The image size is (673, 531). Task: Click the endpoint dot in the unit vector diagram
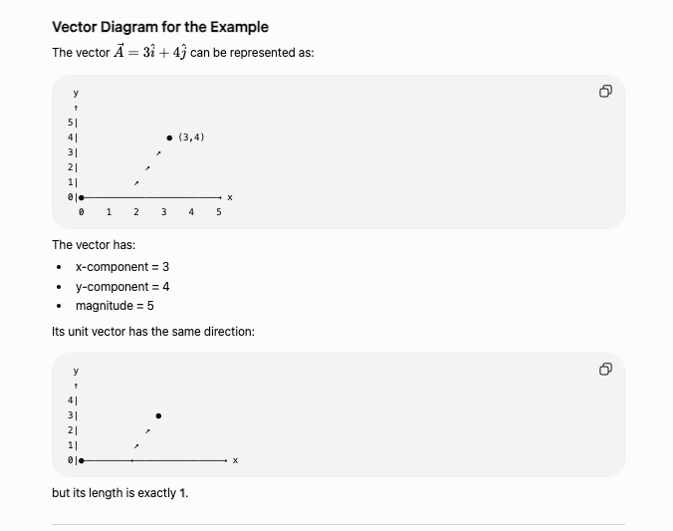point(158,415)
